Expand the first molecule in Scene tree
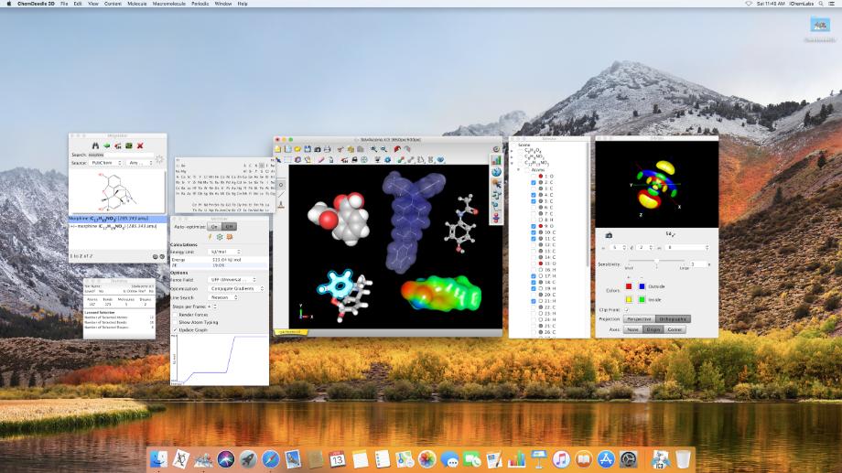Image resolution: width=842 pixels, height=473 pixels. [512, 151]
